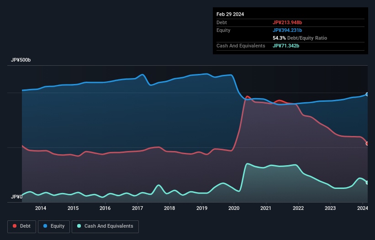Click the JP¥500b y-axis label

click(x=21, y=60)
